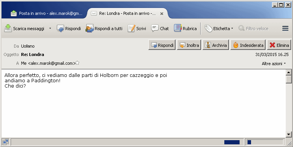This screenshot has width=293, height=147.
Task: Click the envelope icon on Re: Londra tab
Action: point(94,13)
